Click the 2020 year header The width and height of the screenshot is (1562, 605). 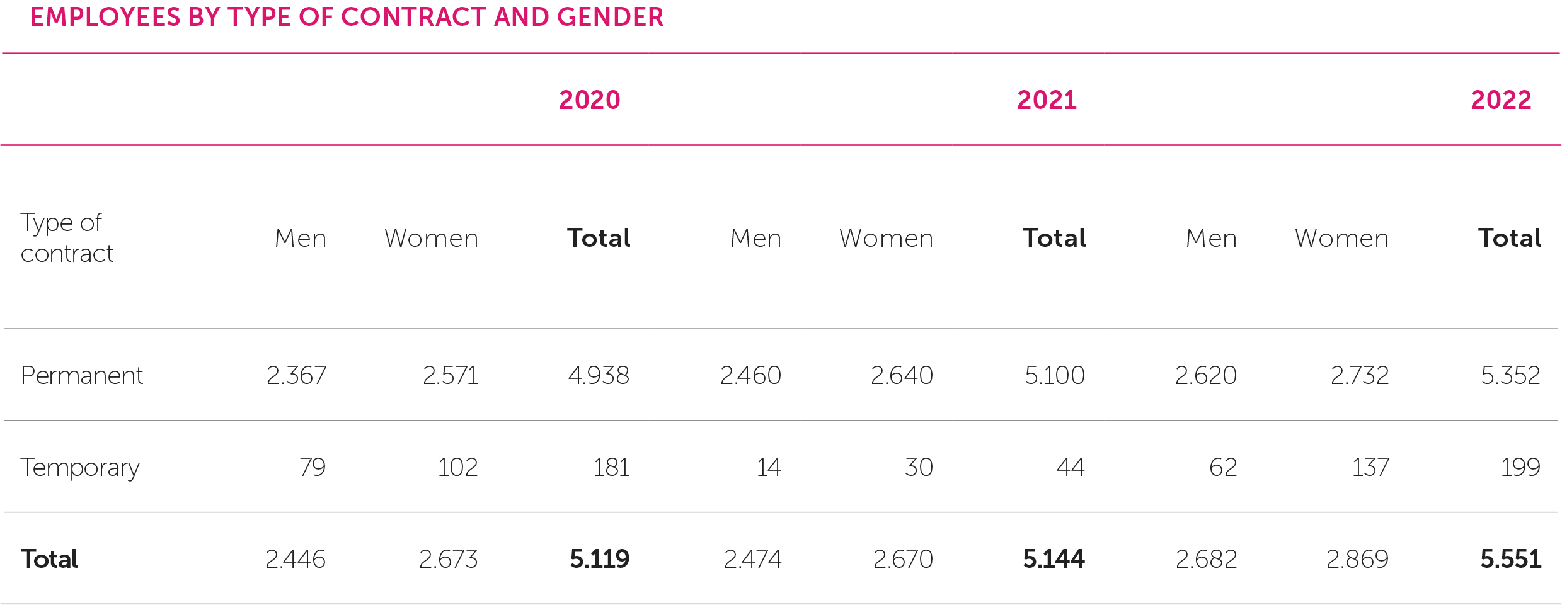[x=589, y=100]
